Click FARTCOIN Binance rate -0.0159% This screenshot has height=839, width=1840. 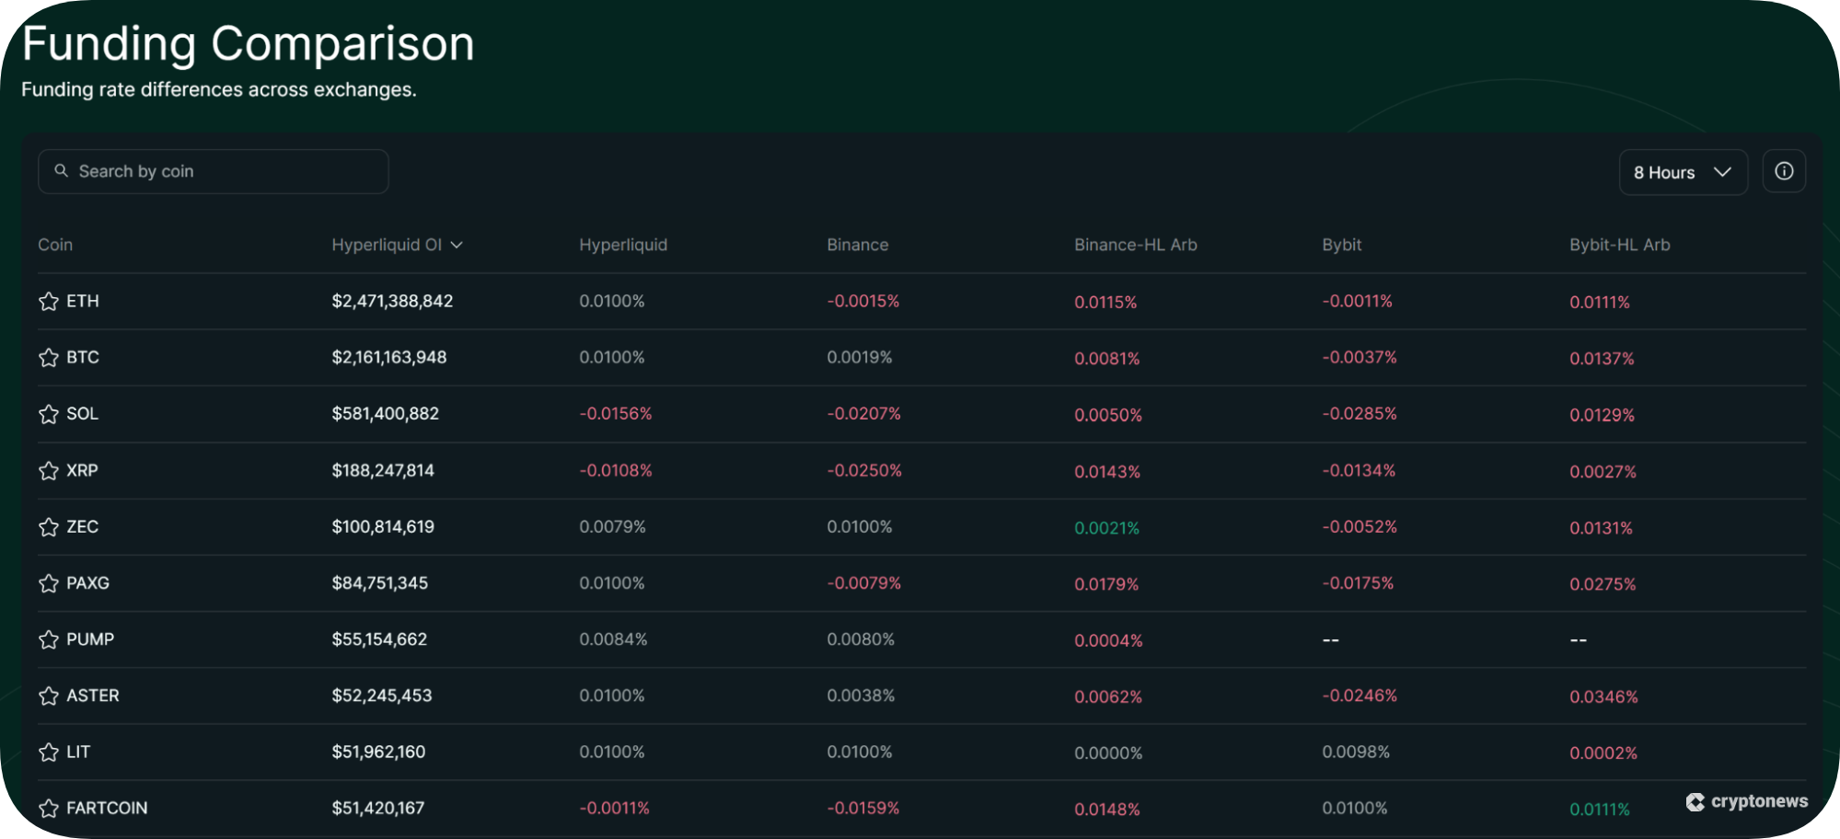click(x=863, y=808)
